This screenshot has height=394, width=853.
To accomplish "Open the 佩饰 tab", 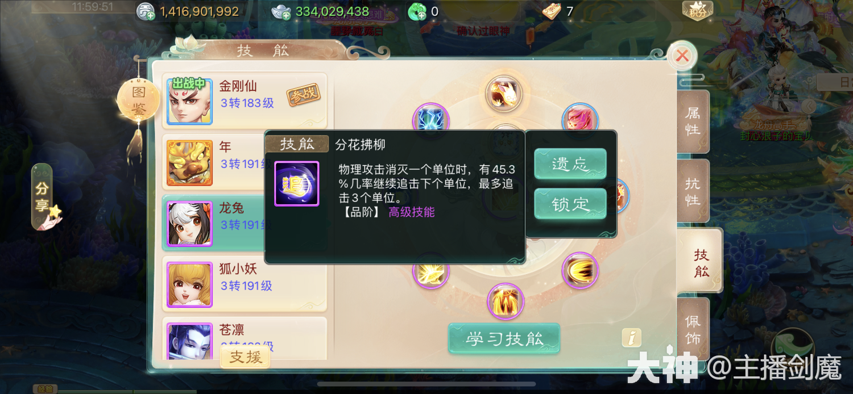I will click(x=693, y=329).
